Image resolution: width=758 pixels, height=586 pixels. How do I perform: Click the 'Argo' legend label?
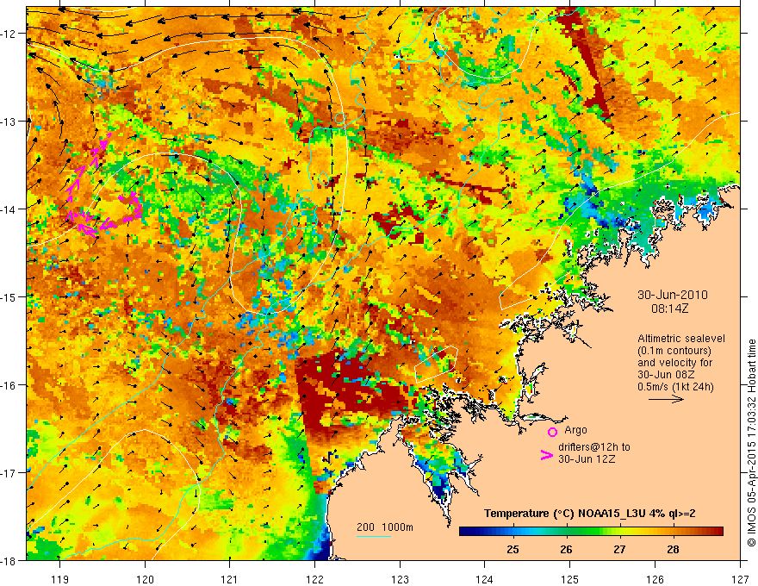[575, 430]
